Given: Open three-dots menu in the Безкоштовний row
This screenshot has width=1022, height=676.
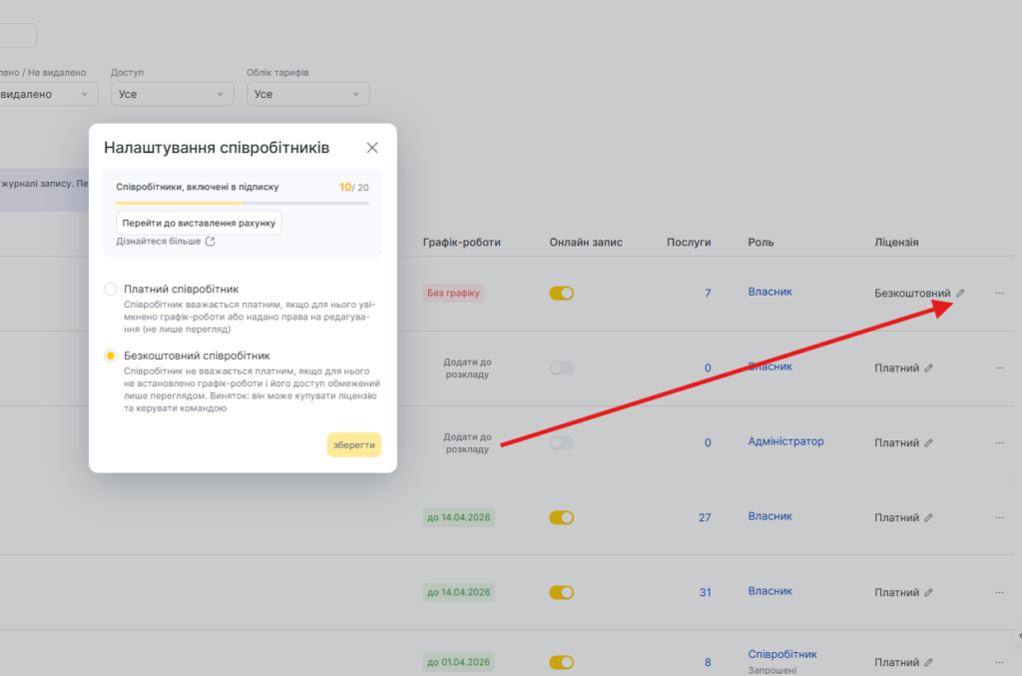Looking at the screenshot, I should tap(999, 294).
